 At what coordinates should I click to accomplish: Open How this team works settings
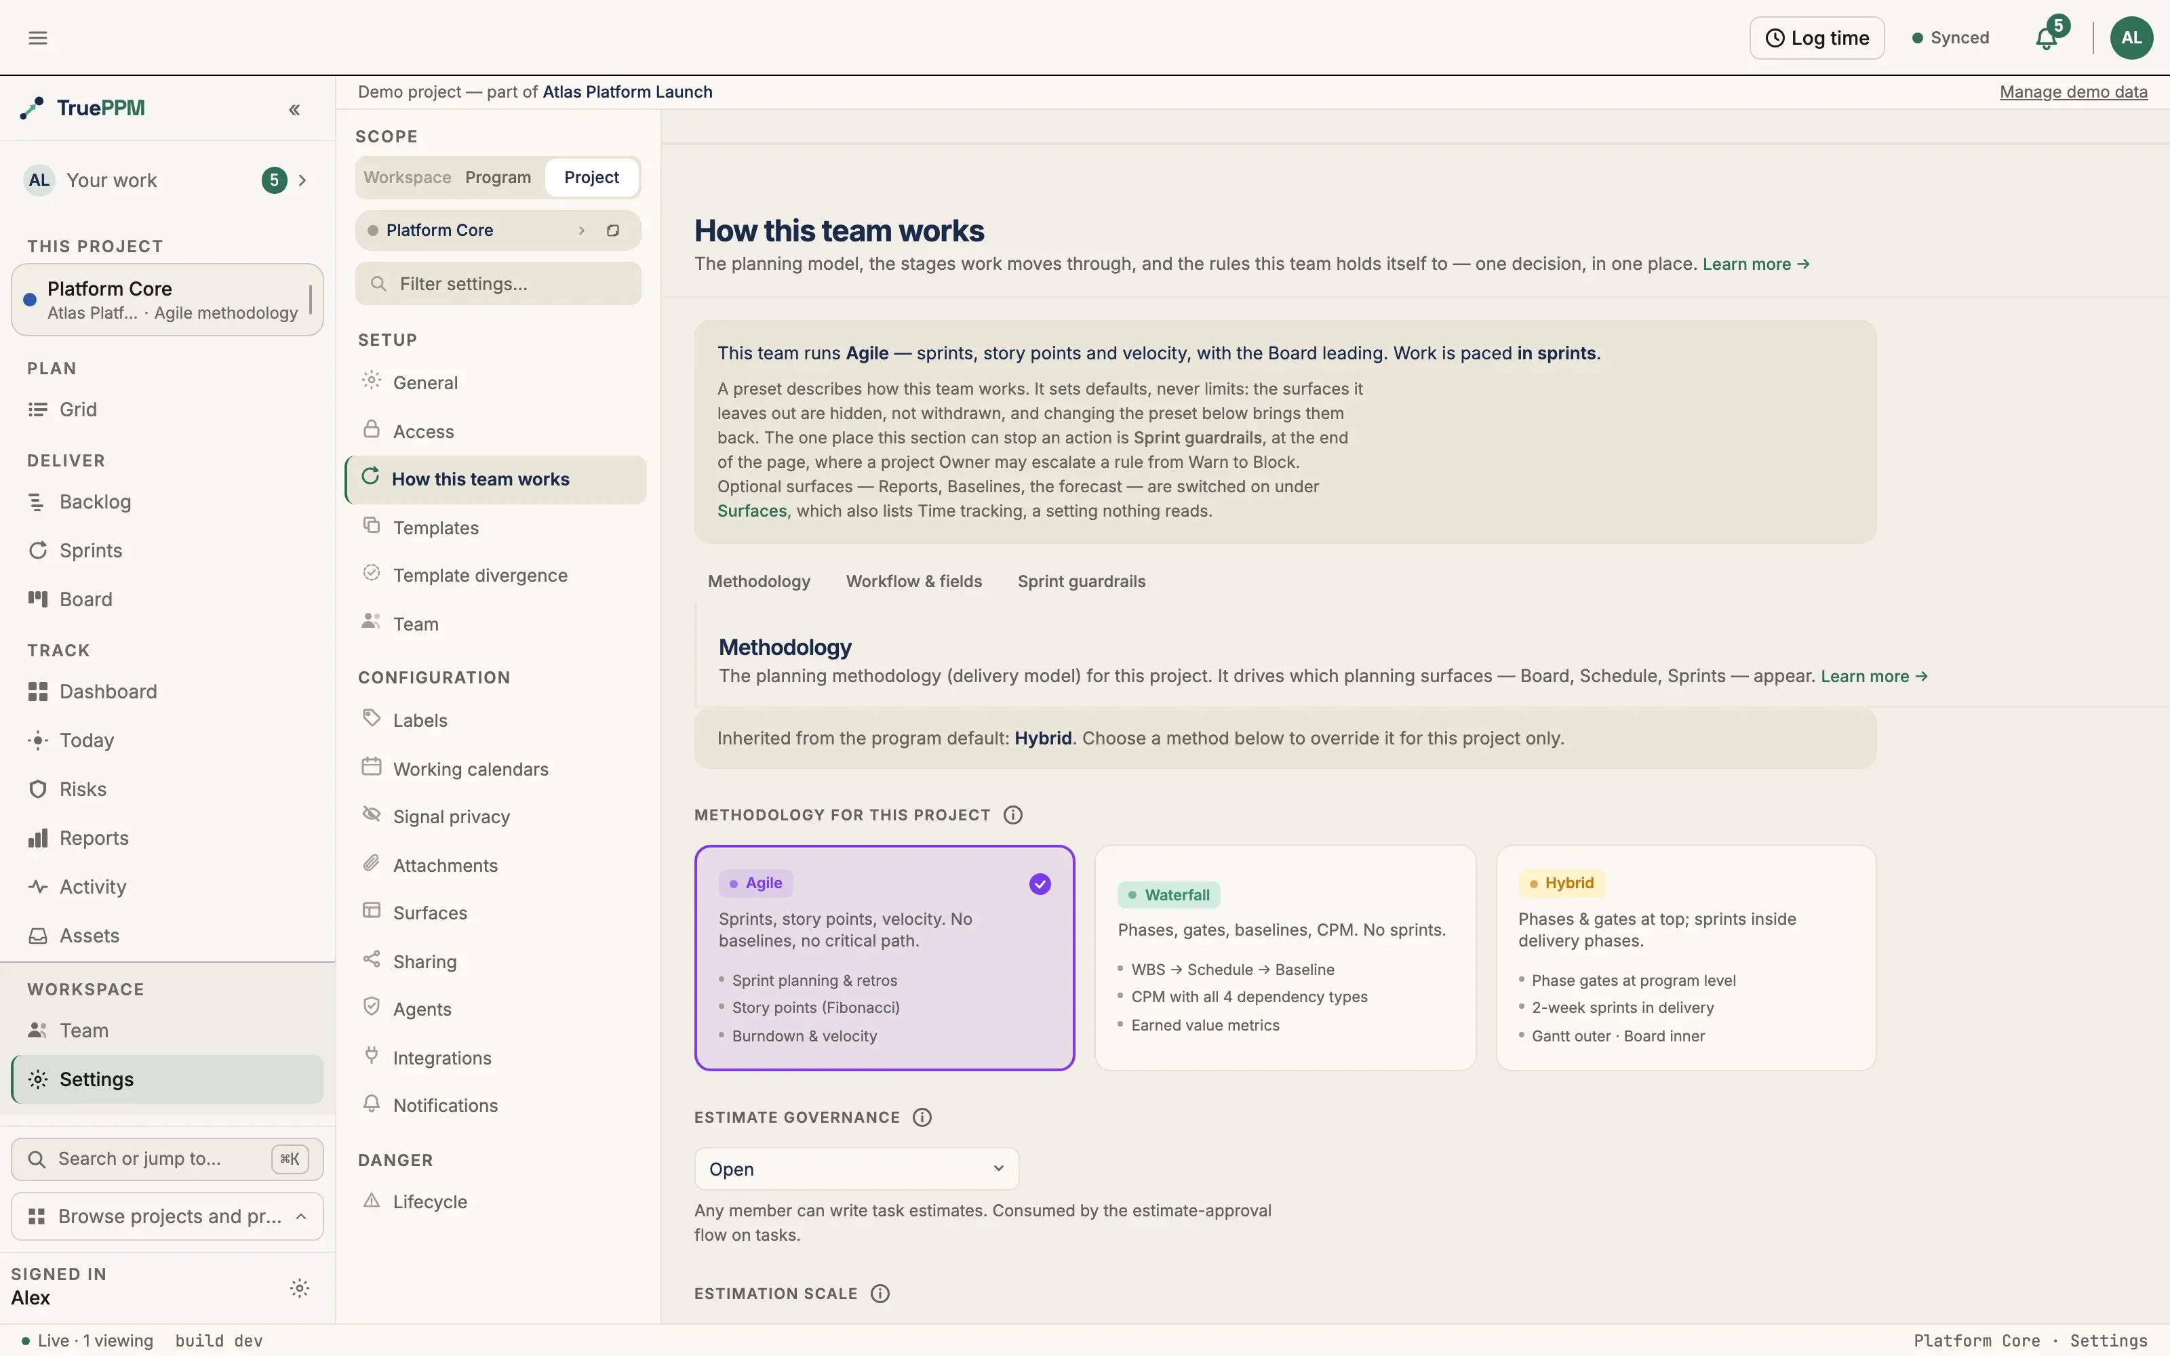pyautogui.click(x=496, y=480)
